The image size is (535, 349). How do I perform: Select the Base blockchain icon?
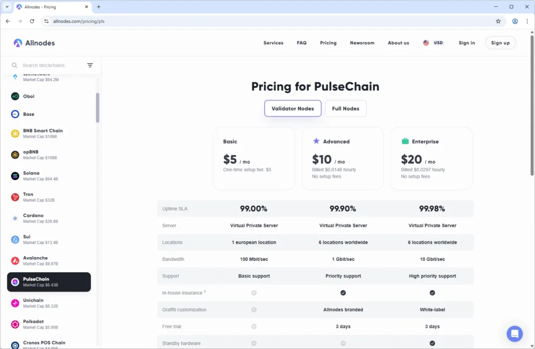click(x=15, y=114)
